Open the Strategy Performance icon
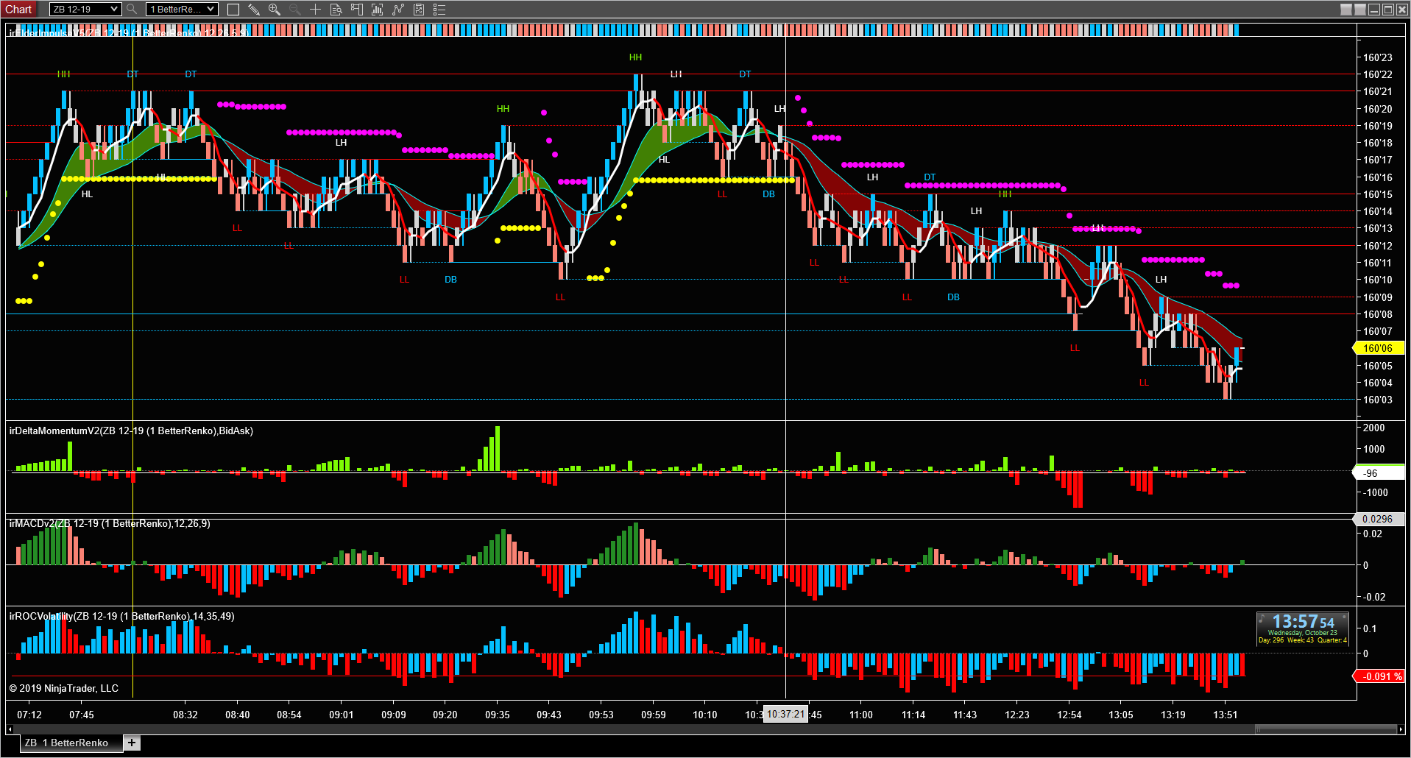 [419, 10]
